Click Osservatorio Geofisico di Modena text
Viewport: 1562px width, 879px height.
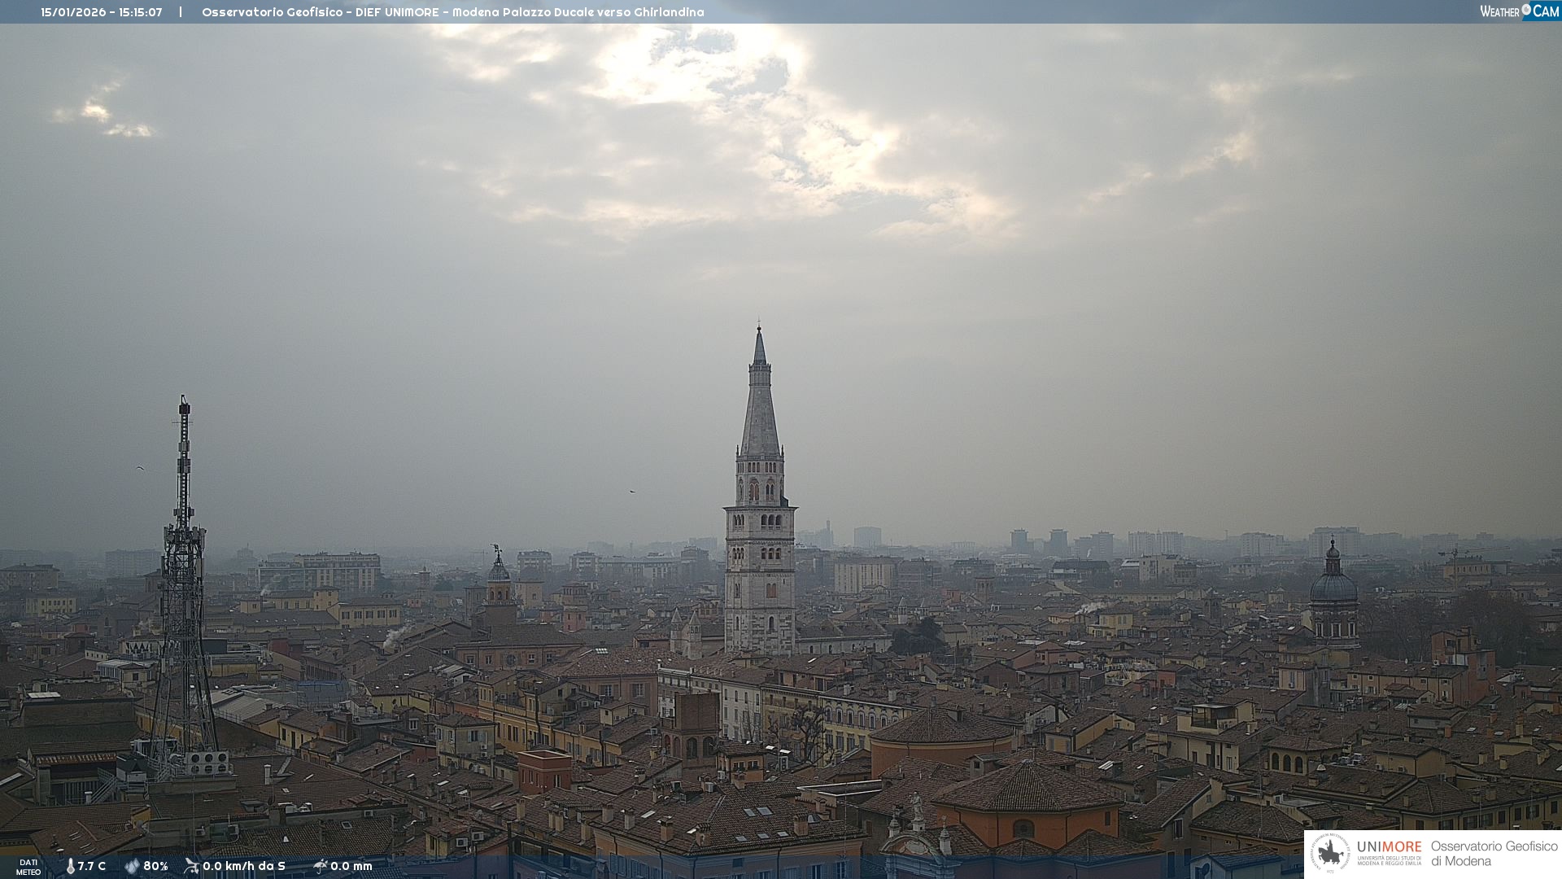click(x=1494, y=854)
